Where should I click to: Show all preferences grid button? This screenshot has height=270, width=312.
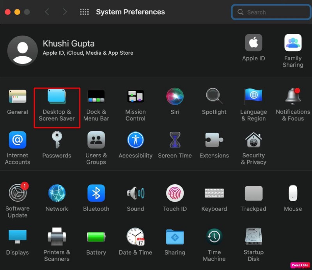[84, 12]
